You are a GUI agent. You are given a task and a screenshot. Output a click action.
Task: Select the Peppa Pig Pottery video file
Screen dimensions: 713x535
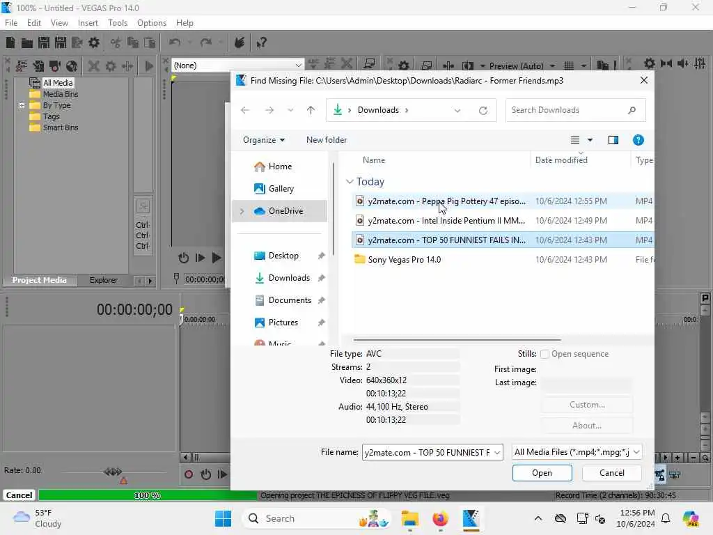(x=502, y=201)
